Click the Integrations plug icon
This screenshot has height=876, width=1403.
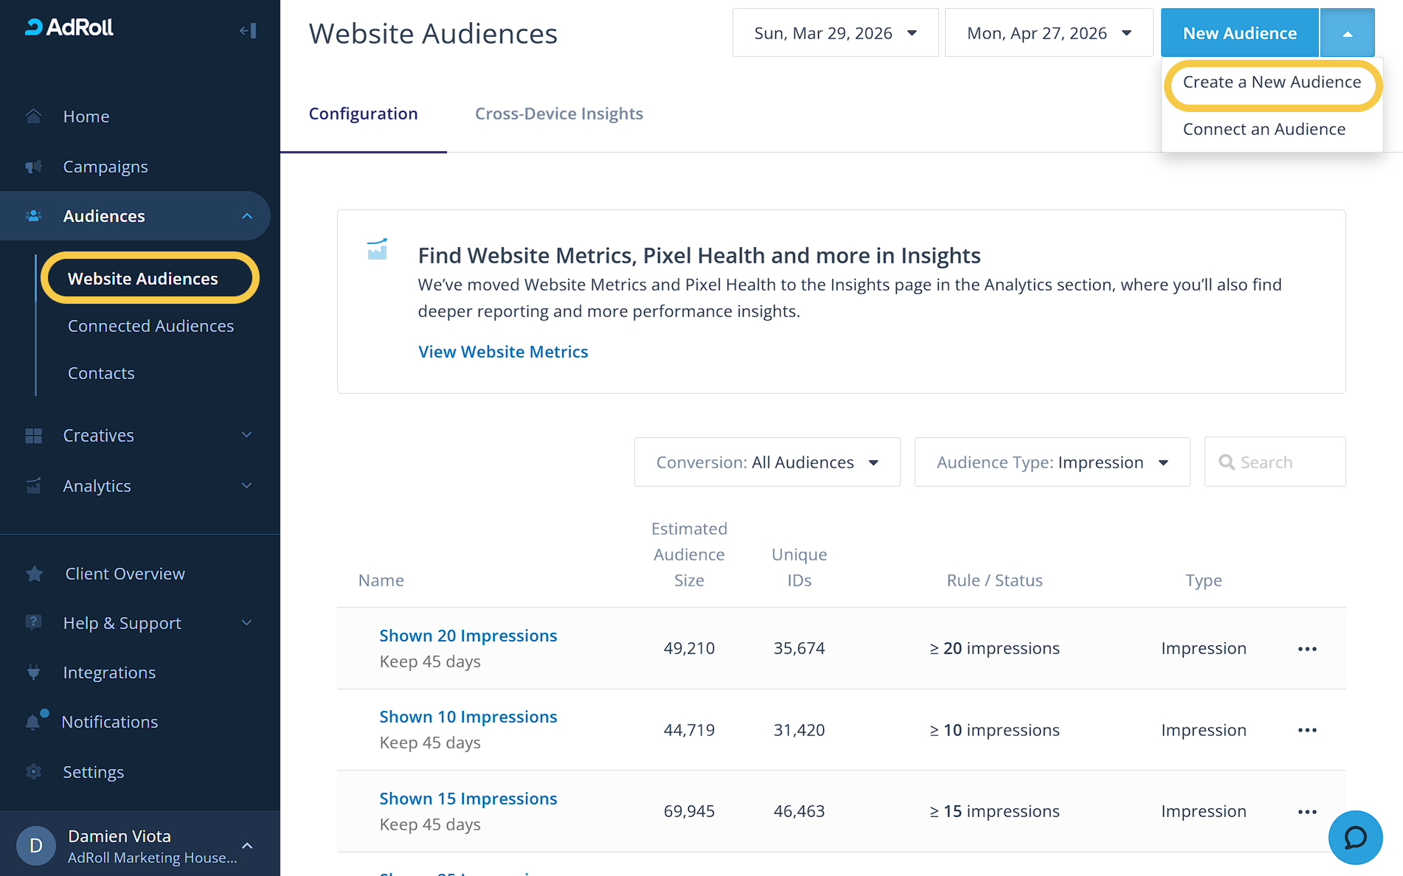point(34,672)
